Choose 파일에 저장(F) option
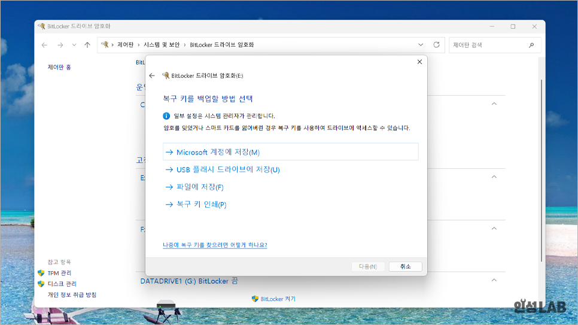The image size is (578, 325). tap(194, 187)
